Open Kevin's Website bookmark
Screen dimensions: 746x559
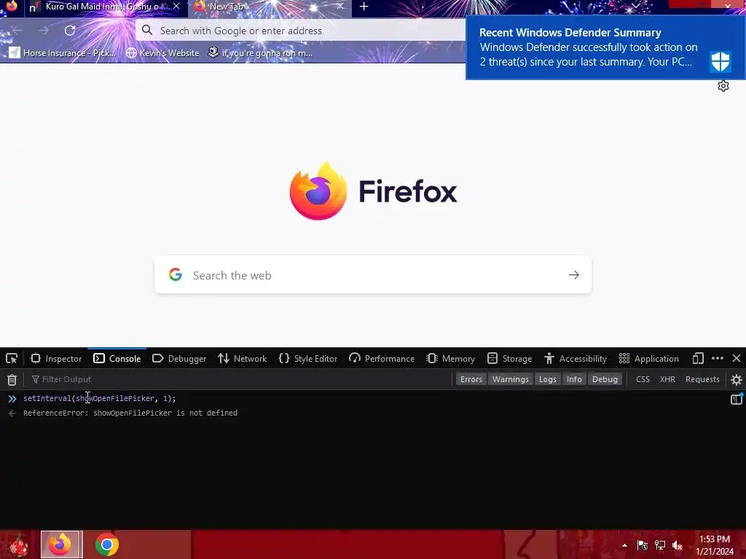pos(162,52)
